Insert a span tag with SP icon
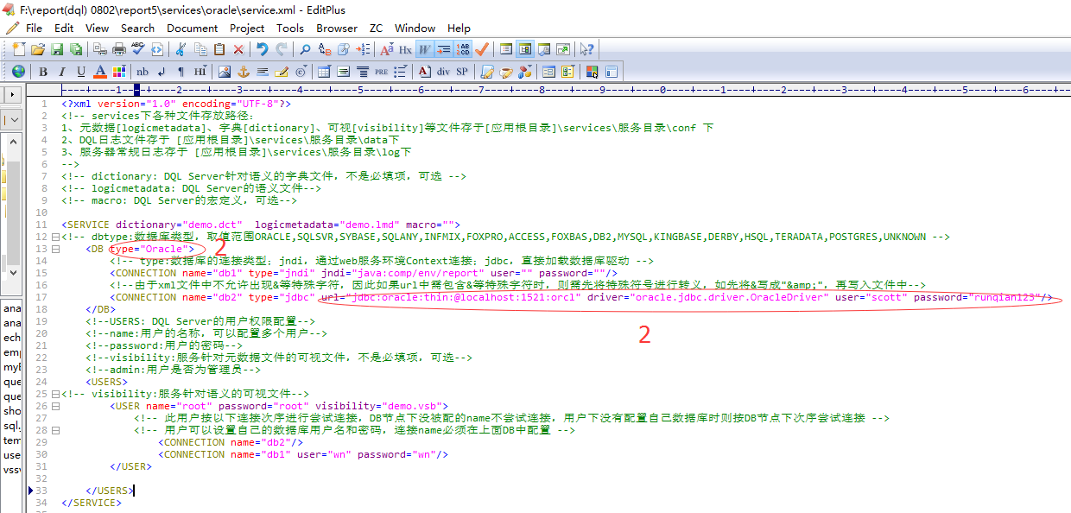The height and width of the screenshot is (513, 1071). pos(462,72)
